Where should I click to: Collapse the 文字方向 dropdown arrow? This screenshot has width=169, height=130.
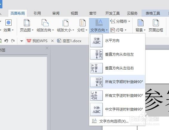tap(107, 30)
